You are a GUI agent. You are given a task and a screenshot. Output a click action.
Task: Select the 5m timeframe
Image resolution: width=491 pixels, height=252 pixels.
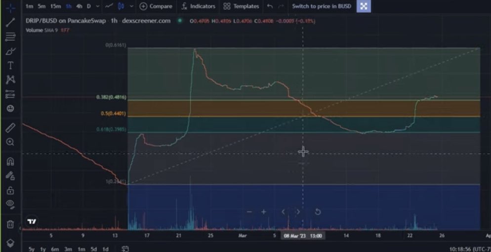click(x=41, y=6)
